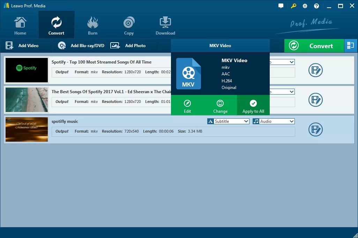
Task: Click the Add Photo picture icon
Action: [x=115, y=45]
